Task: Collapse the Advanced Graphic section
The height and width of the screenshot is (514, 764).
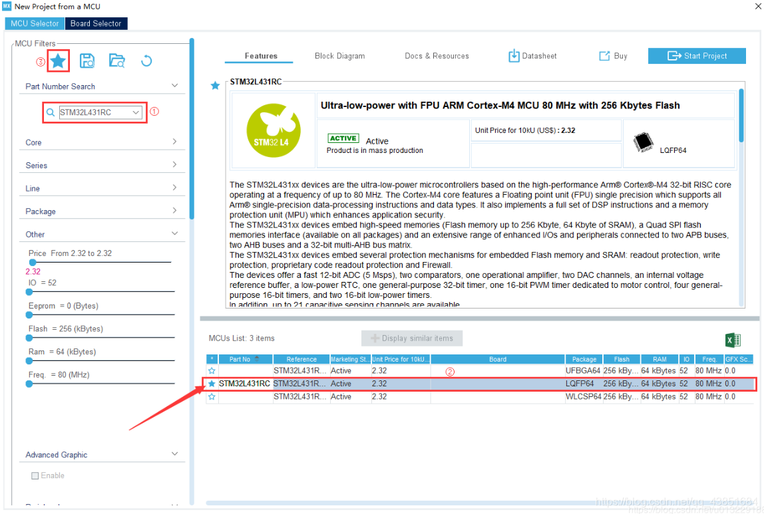Action: 174,453
